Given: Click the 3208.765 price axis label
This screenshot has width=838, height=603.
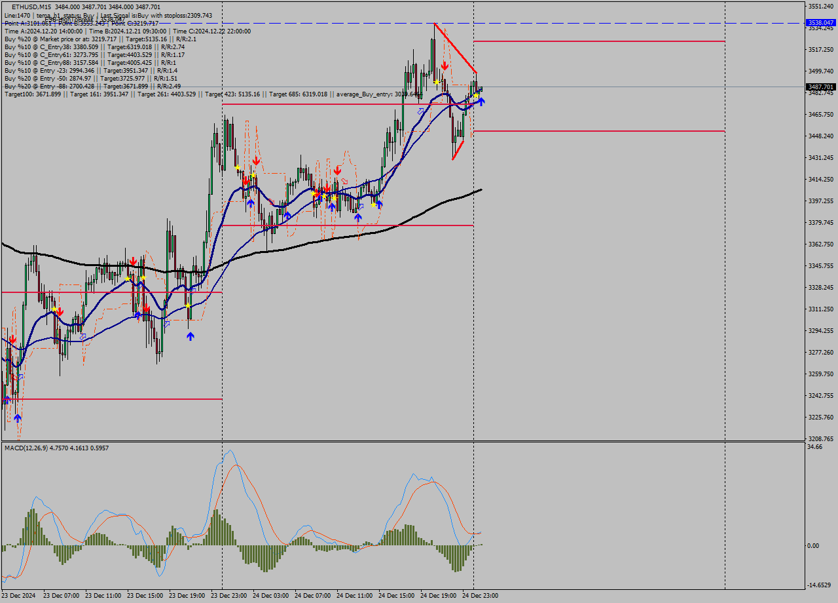Looking at the screenshot, I should (821, 438).
